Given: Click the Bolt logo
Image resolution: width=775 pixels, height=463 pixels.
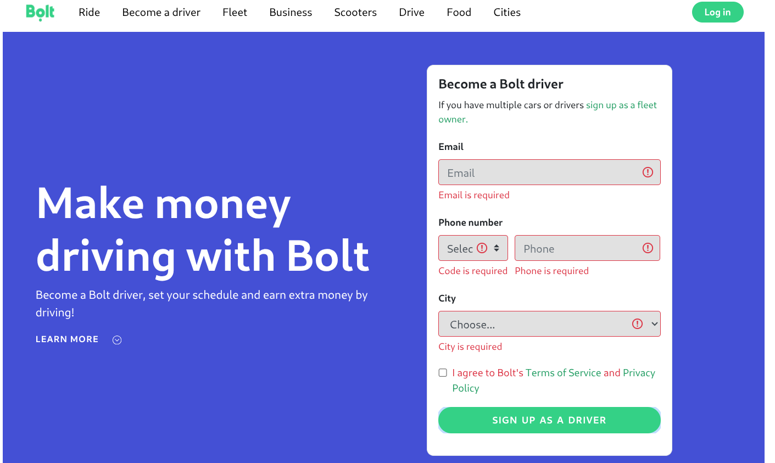Looking at the screenshot, I should (x=40, y=12).
